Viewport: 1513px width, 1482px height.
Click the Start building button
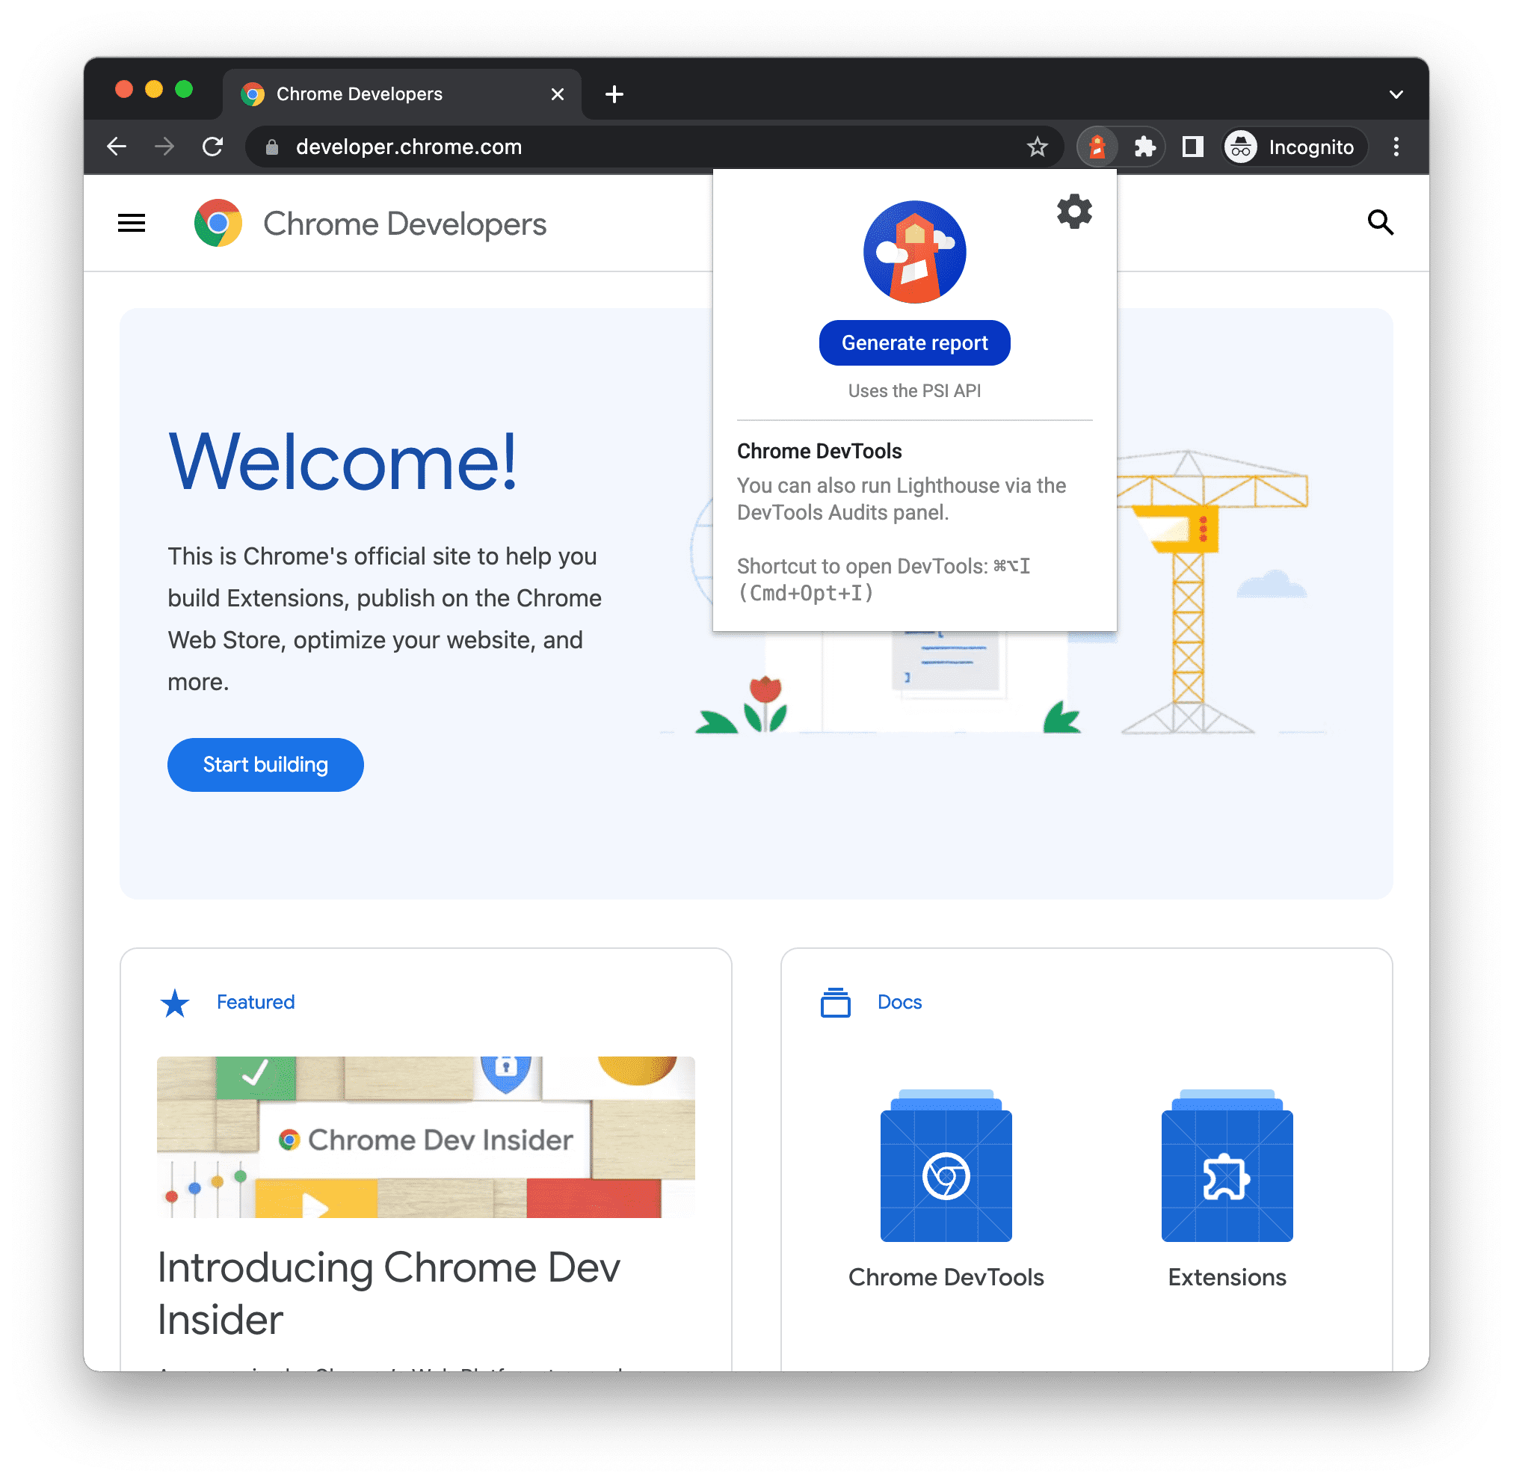(266, 764)
